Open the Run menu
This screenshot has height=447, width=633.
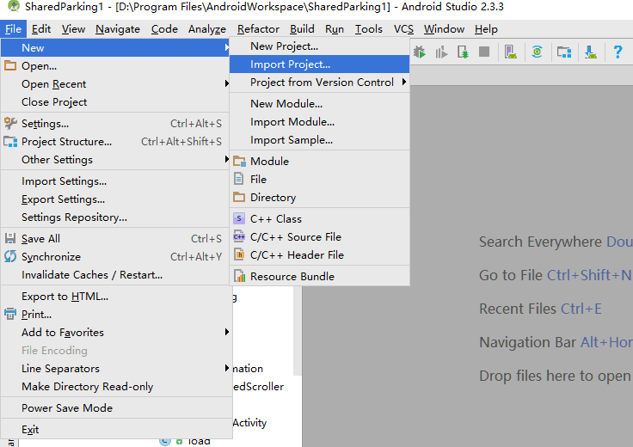click(x=335, y=29)
